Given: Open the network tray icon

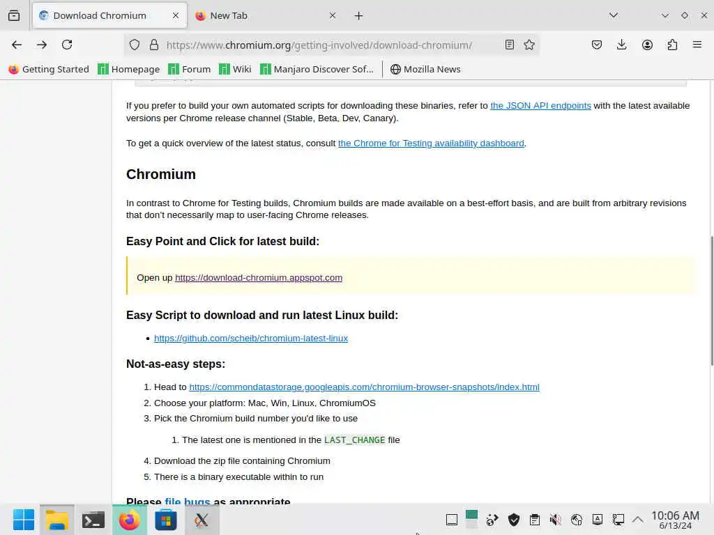Looking at the screenshot, I should [x=577, y=520].
